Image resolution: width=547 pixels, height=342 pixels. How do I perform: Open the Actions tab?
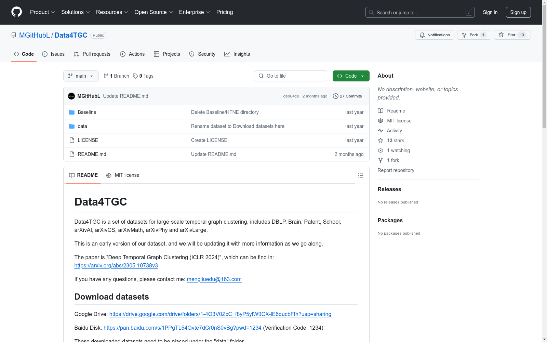coord(132,54)
